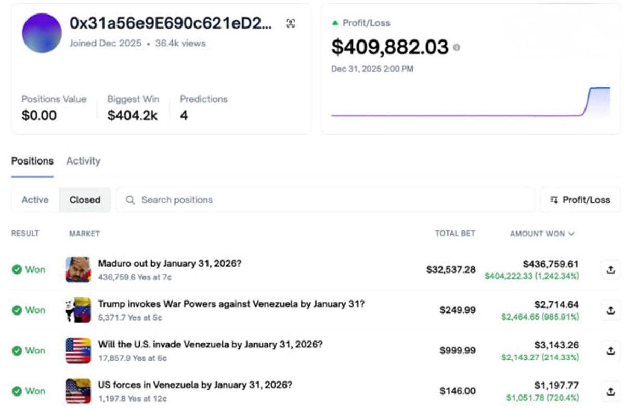The width and height of the screenshot is (624, 409).
Task: Share the Trump War Powers position
Action: pos(610,310)
